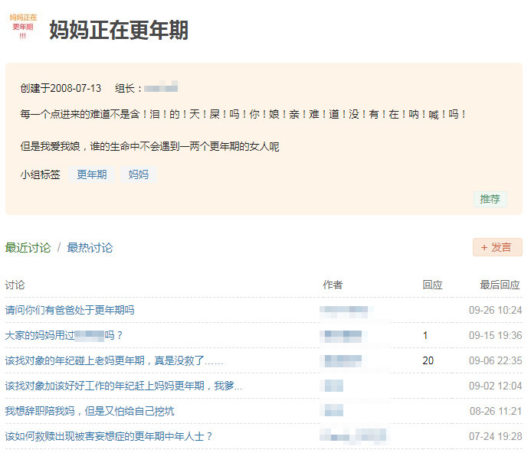Click reply count 1 in 大家的妈妈用过 row
Image resolution: width=531 pixels, height=453 pixels.
pos(425,336)
